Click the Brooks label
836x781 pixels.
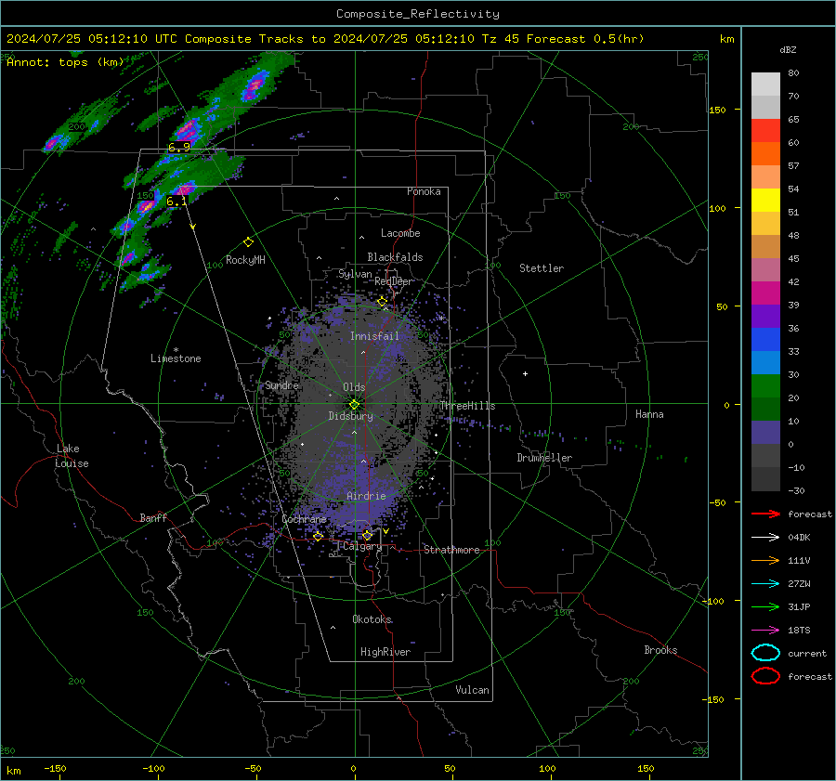pos(660,650)
